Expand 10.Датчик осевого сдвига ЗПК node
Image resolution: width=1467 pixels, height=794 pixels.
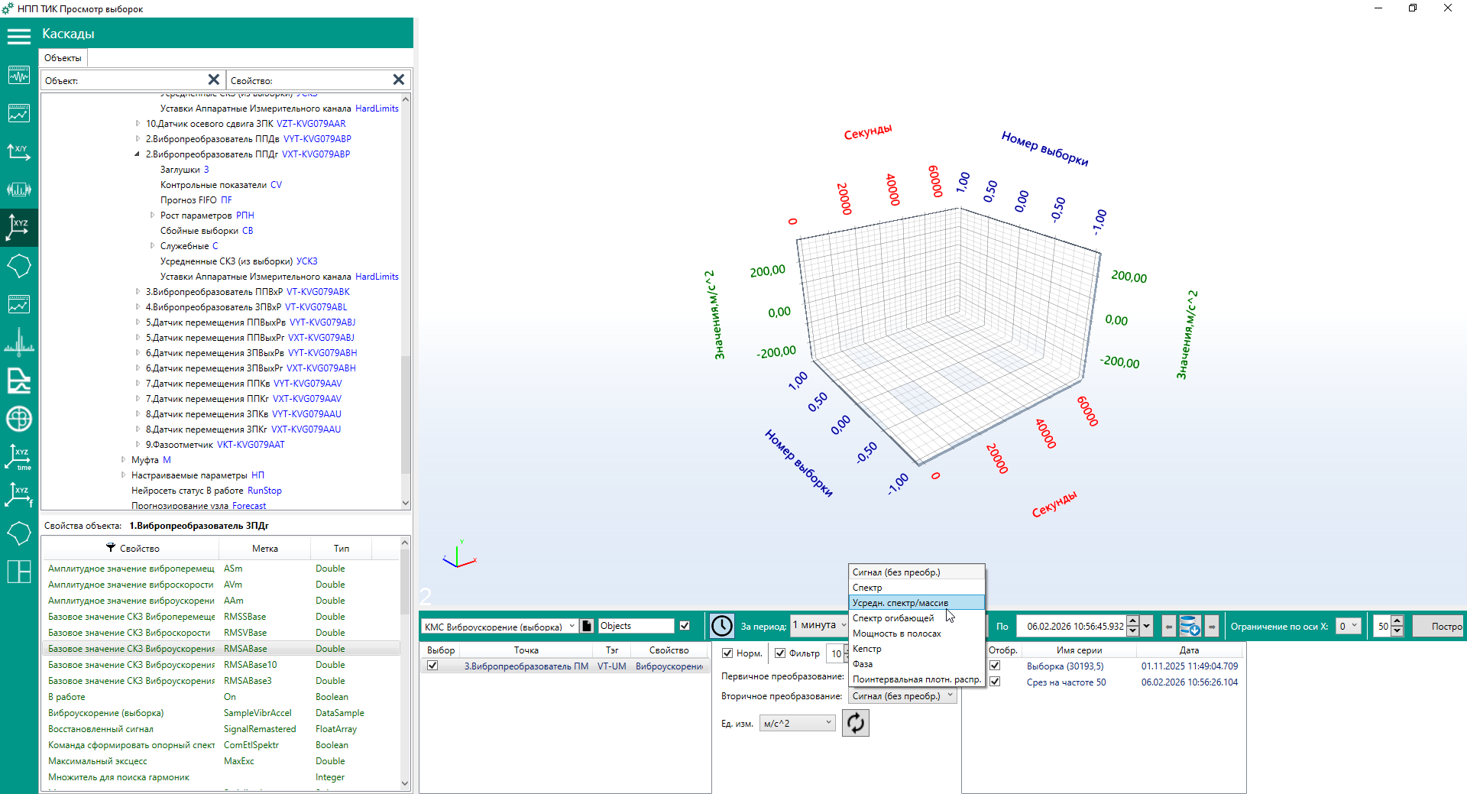click(138, 123)
